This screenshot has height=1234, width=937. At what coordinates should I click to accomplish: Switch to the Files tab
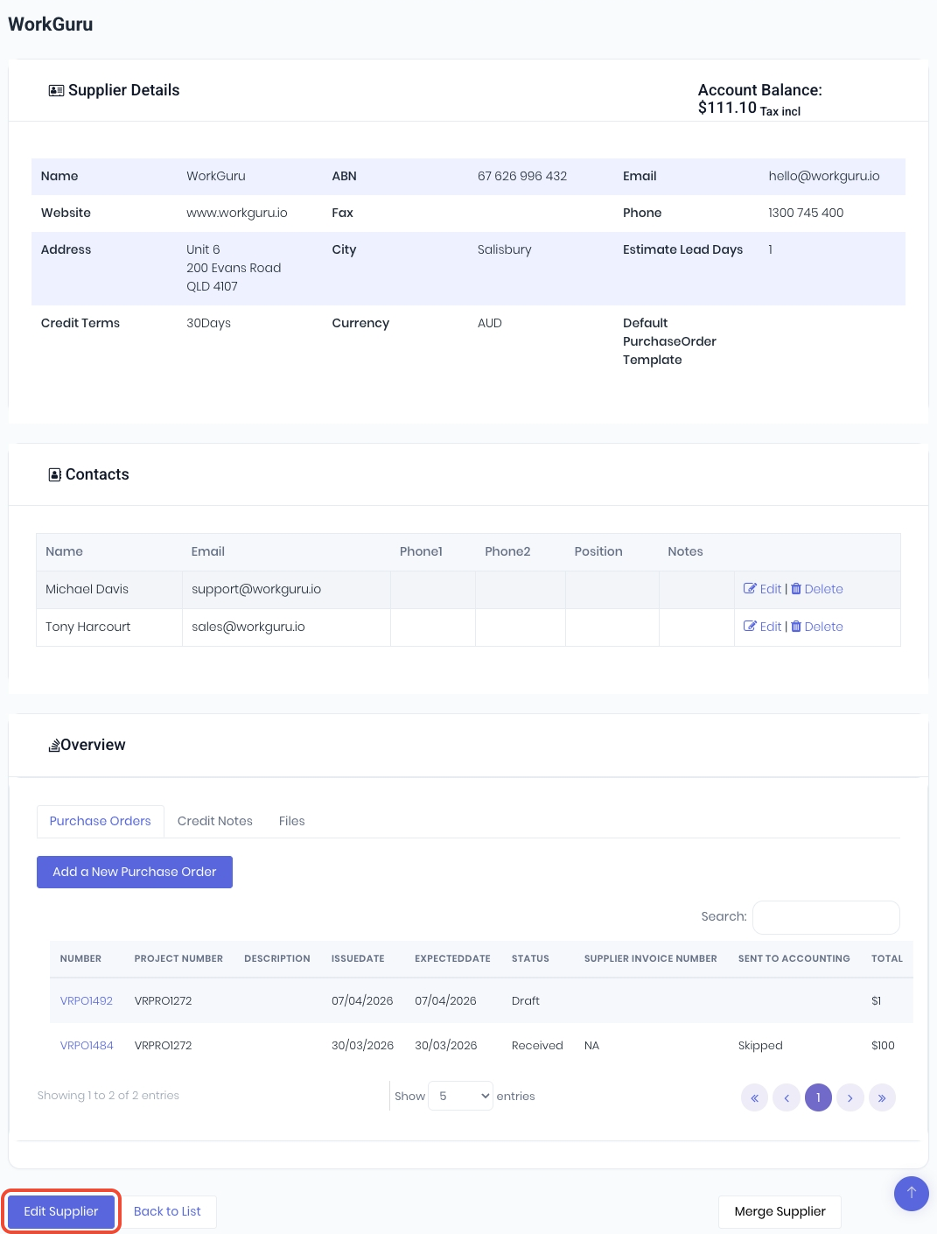click(292, 821)
